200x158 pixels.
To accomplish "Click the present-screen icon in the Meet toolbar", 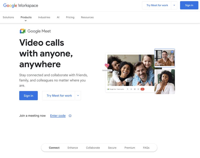I will (138, 89).
